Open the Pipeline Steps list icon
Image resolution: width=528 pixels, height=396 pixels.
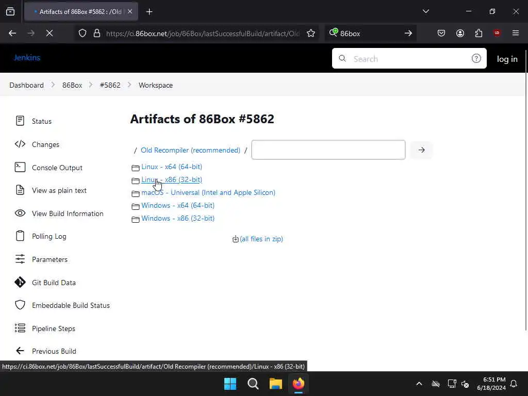[x=20, y=328]
